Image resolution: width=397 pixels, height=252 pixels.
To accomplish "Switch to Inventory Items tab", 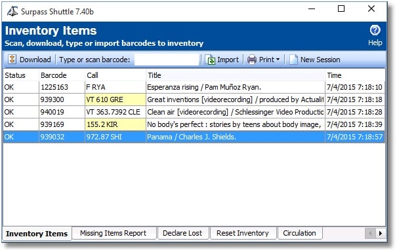I will (x=37, y=234).
